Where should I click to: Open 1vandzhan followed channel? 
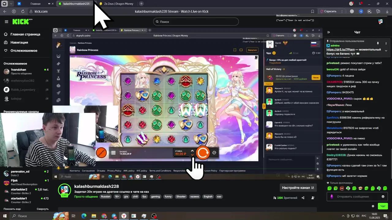(26, 71)
